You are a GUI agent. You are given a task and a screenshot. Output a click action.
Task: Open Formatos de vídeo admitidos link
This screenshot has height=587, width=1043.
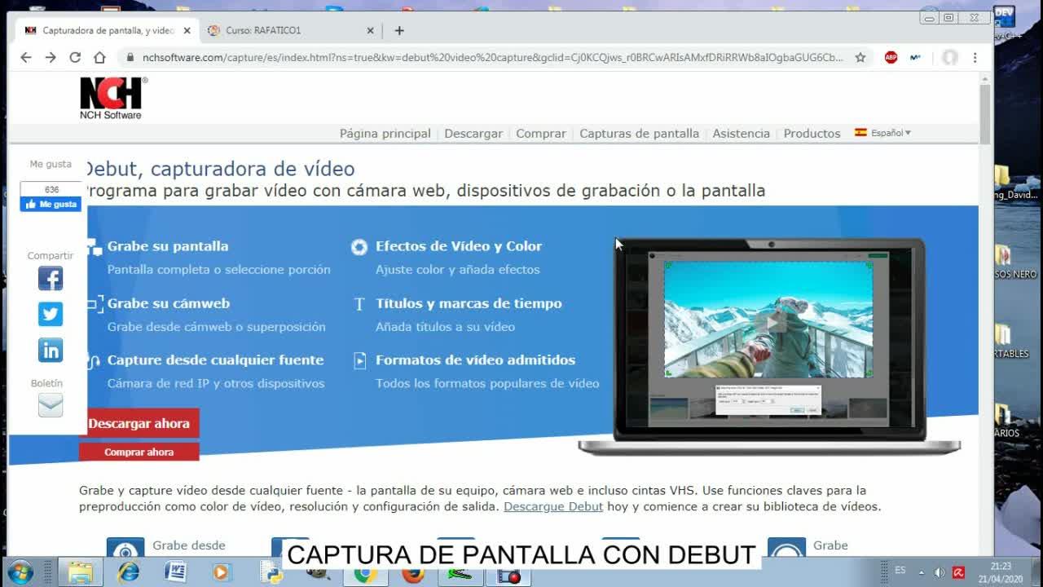coord(476,360)
